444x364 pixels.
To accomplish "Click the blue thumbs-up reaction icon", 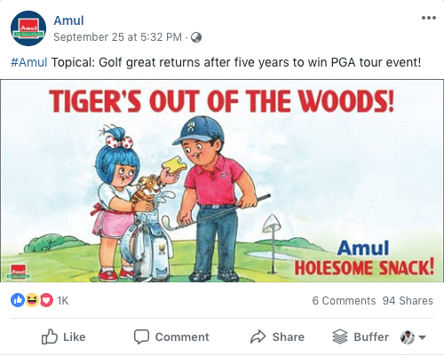I will [18, 300].
